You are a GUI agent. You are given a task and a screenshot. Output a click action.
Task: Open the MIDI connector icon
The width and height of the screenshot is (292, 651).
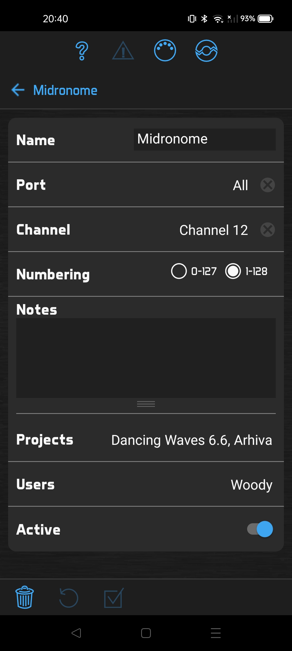pos(165,51)
